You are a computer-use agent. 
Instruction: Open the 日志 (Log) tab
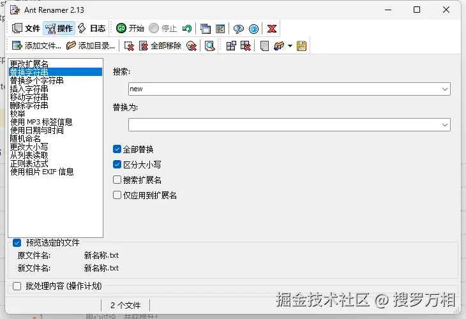[x=91, y=29]
